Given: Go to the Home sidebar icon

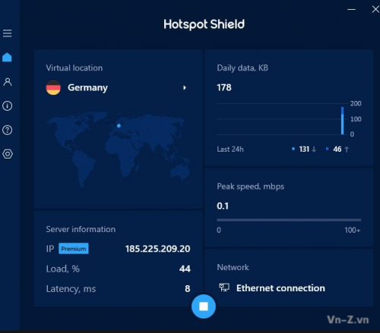Looking at the screenshot, I should (x=7, y=57).
